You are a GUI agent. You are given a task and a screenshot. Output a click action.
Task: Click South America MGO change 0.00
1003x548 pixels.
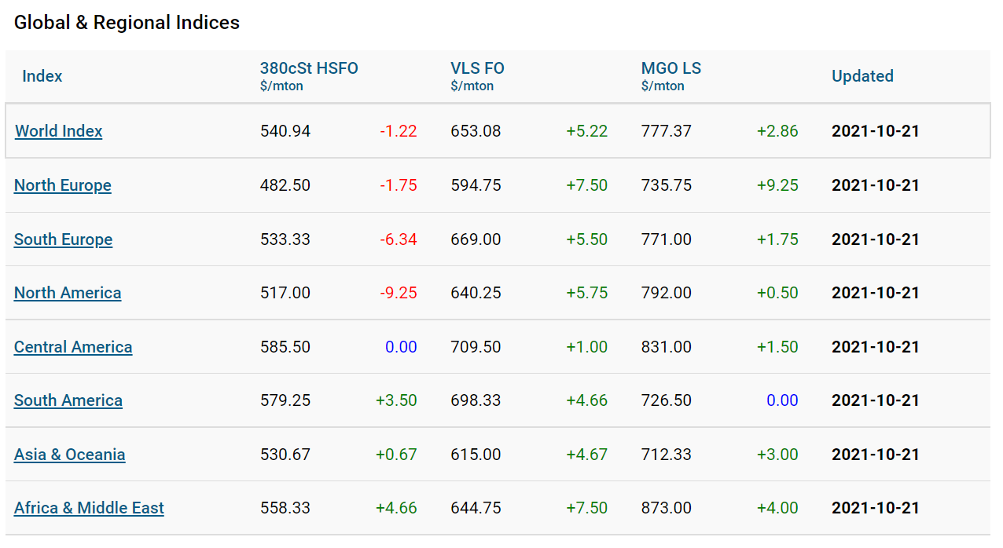click(x=782, y=400)
